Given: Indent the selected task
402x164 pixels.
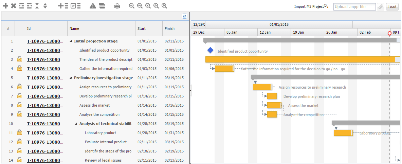Looking at the screenshot, I should (21, 6).
